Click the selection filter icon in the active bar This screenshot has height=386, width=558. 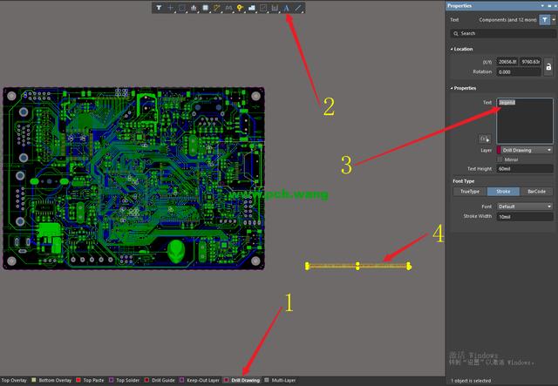(x=159, y=8)
